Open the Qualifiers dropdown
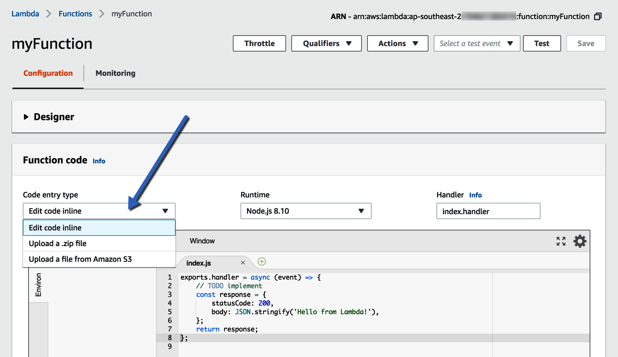Image resolution: width=618 pixels, height=357 pixels. [x=326, y=43]
